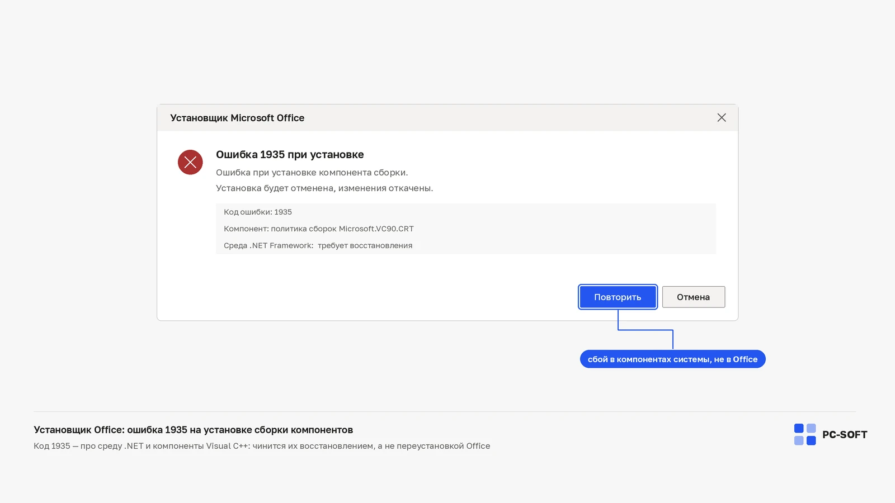Click the text "Ошибка при установке компонента сборки."
Image resolution: width=895 pixels, height=503 pixels.
[312, 173]
